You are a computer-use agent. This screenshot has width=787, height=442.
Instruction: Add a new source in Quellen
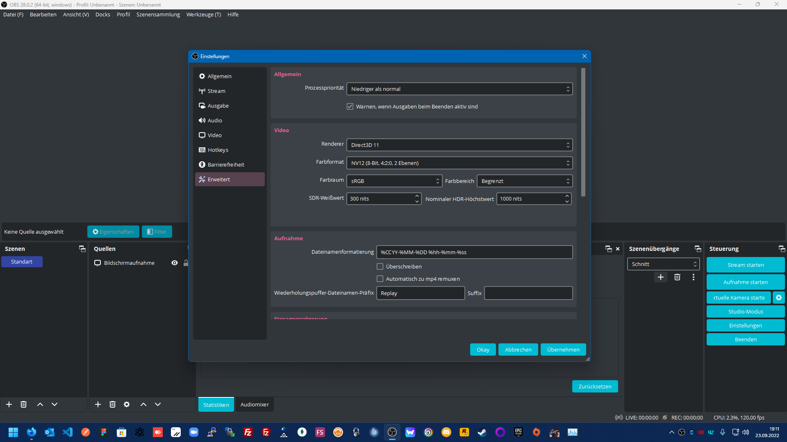[x=98, y=404]
